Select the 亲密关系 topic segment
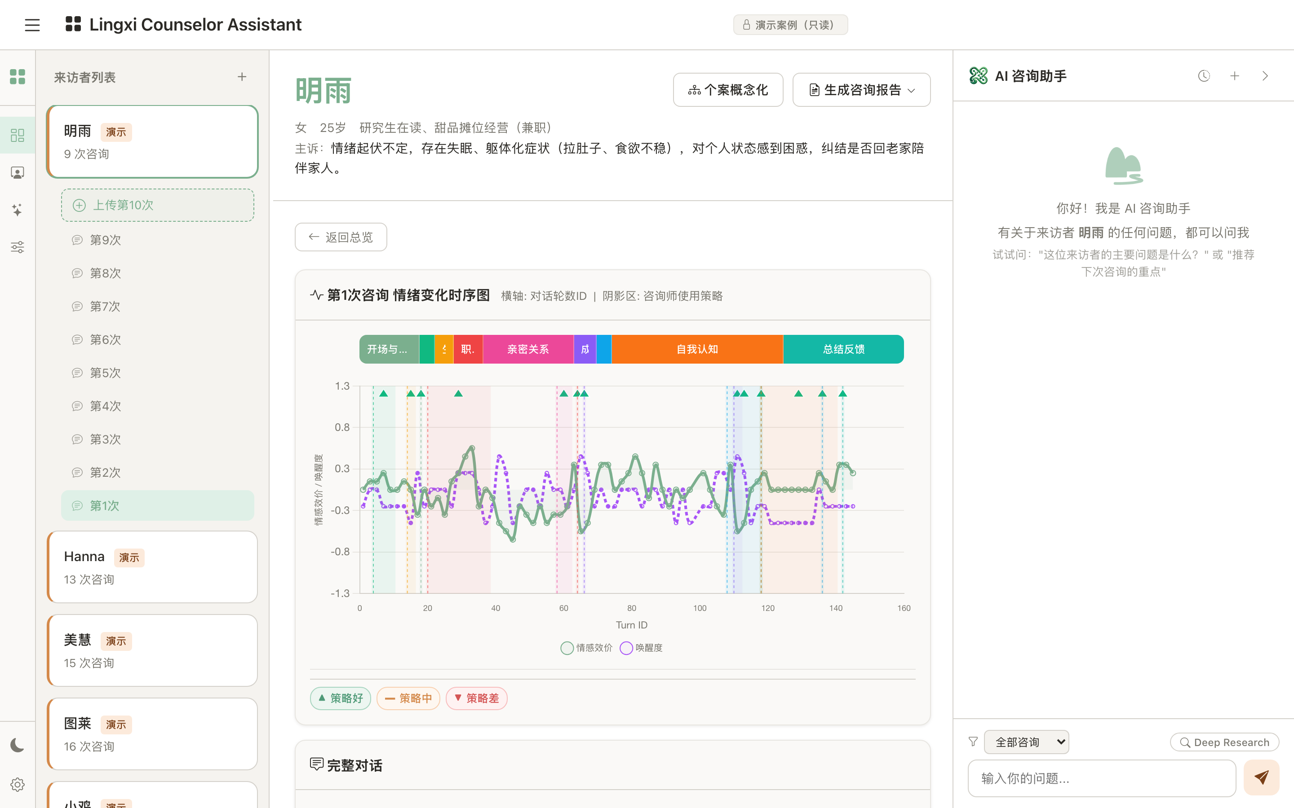 click(528, 349)
